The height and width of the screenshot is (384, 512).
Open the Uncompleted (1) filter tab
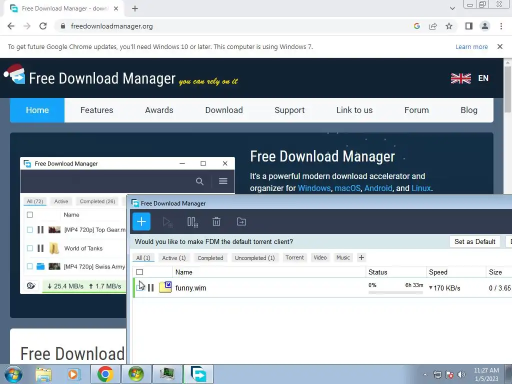tap(254, 257)
